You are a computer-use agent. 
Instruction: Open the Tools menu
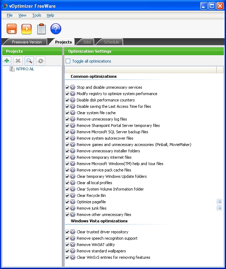pyautogui.click(x=37, y=15)
